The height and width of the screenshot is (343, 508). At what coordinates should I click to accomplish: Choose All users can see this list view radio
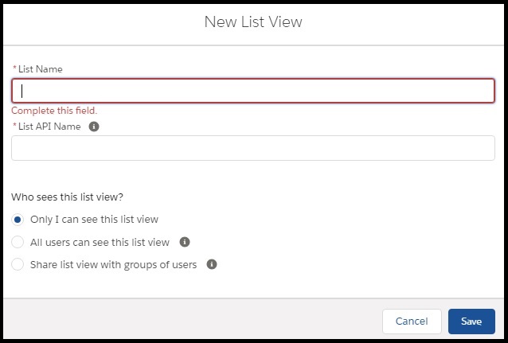(18, 242)
